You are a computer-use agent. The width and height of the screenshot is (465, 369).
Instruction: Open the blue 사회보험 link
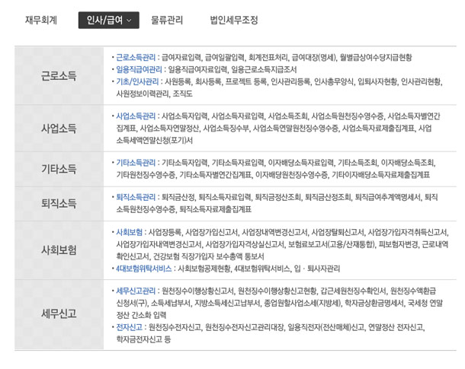coord(130,232)
